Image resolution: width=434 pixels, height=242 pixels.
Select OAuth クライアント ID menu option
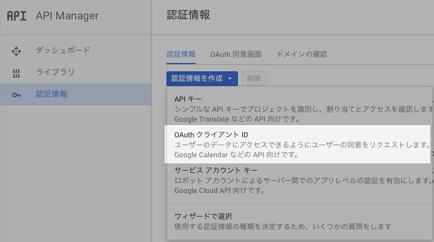point(211,134)
